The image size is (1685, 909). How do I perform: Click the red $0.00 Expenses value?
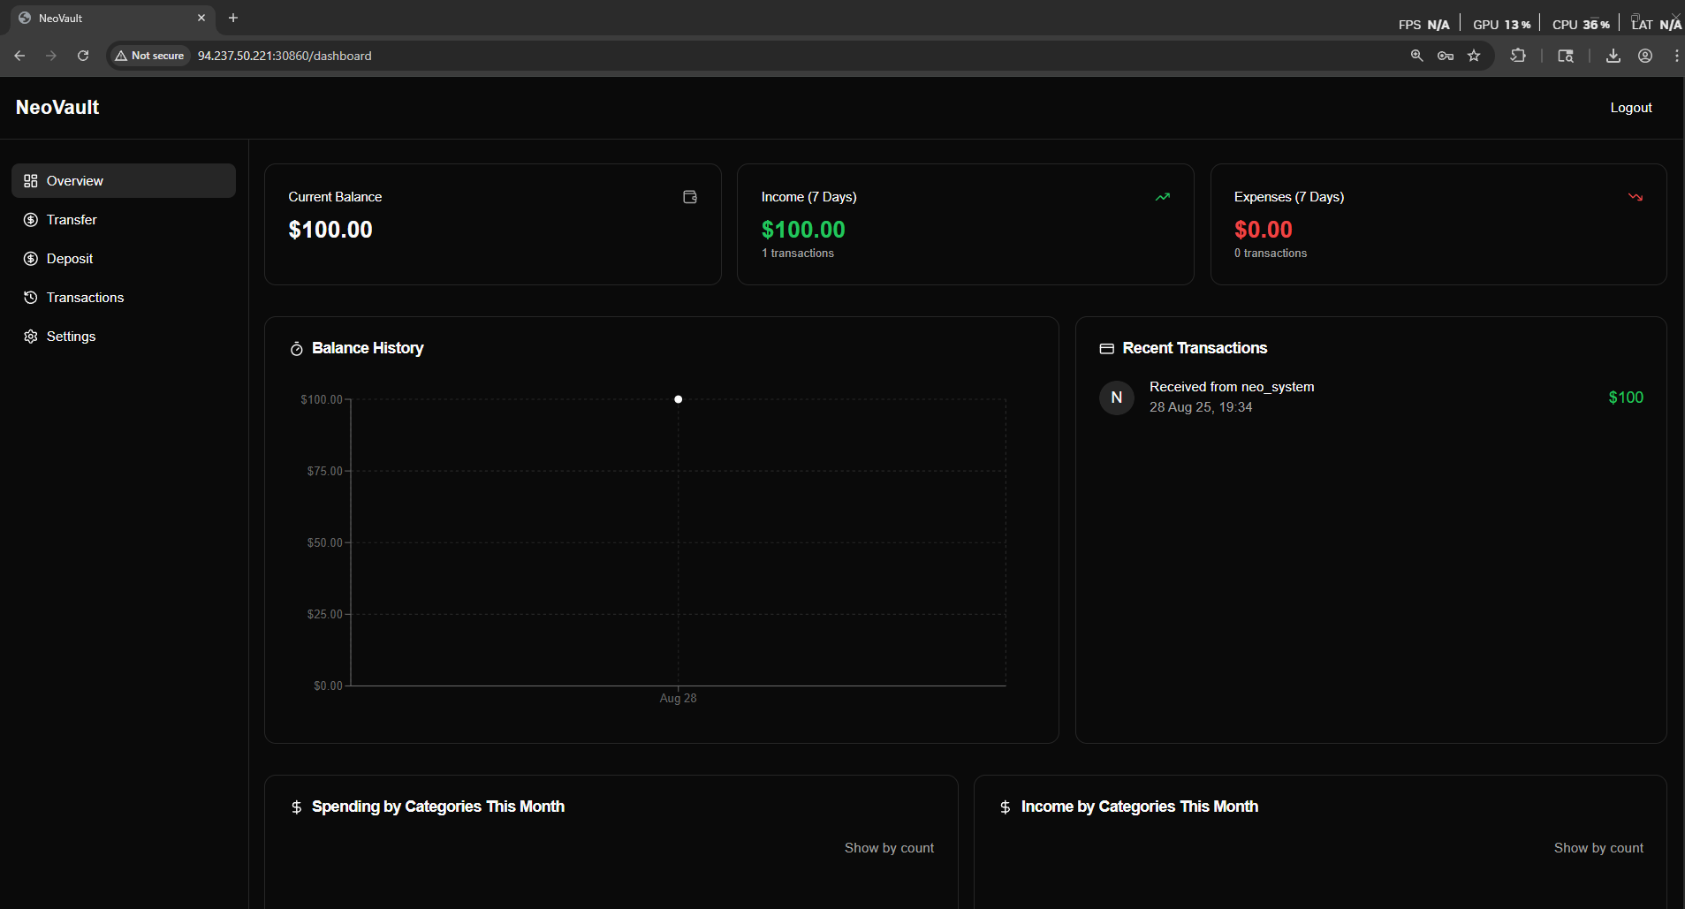(1264, 230)
